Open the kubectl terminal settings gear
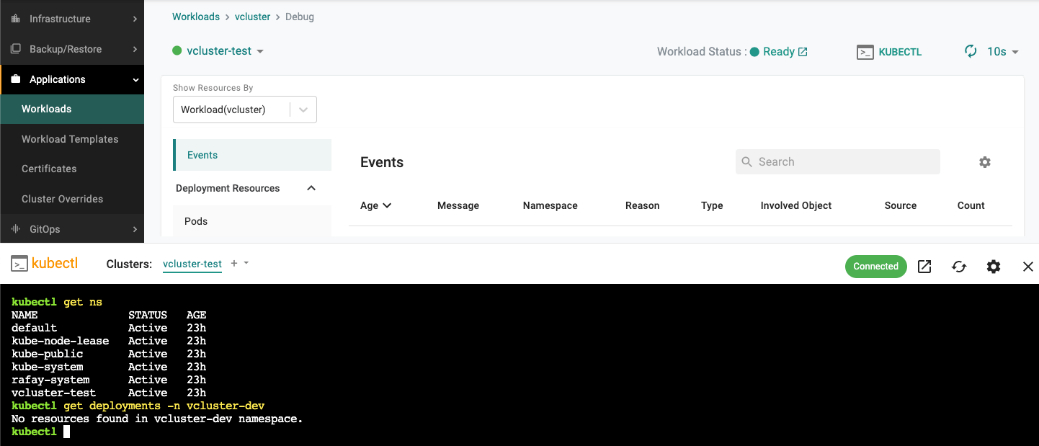Screen dimensions: 1039x446 993,267
